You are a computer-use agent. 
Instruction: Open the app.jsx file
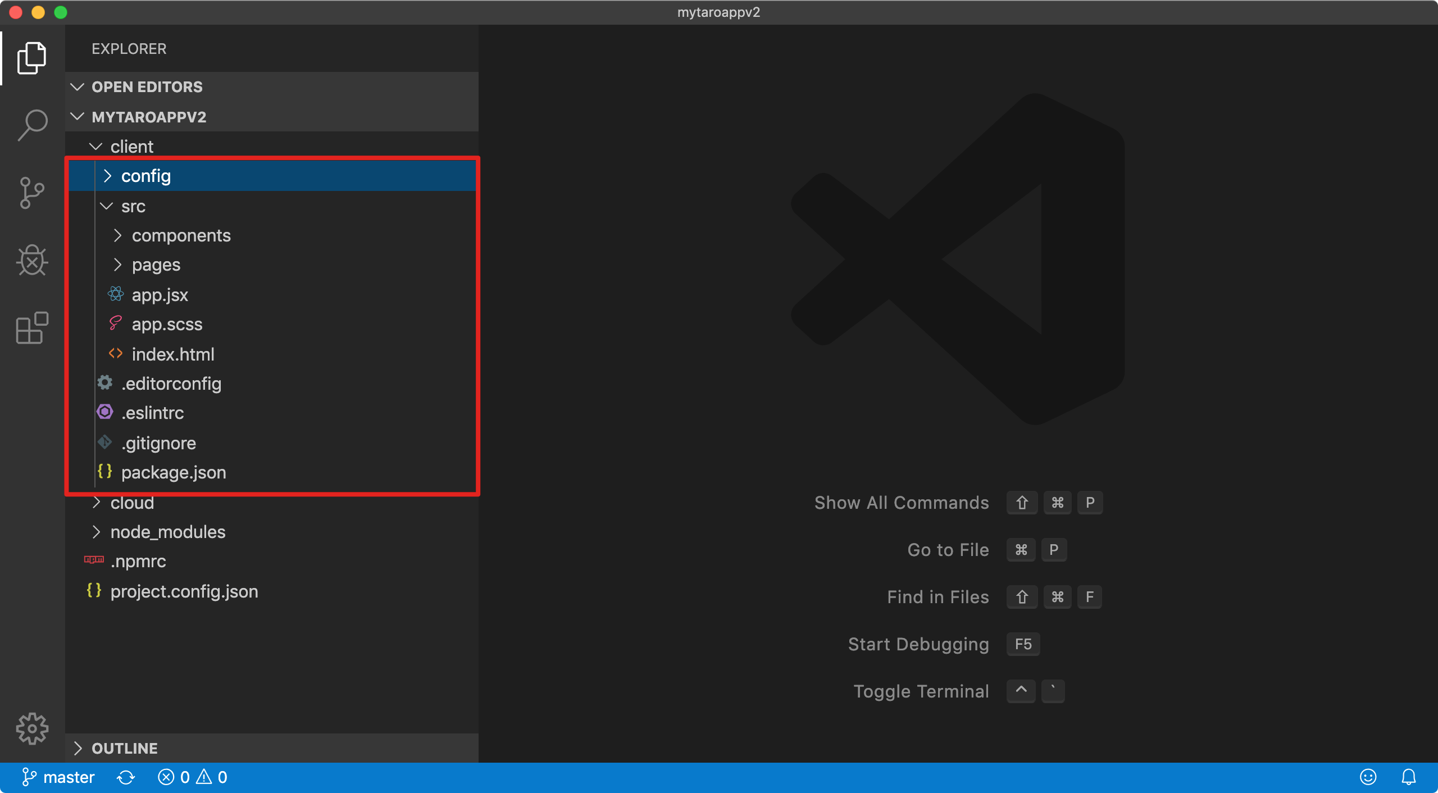(160, 295)
